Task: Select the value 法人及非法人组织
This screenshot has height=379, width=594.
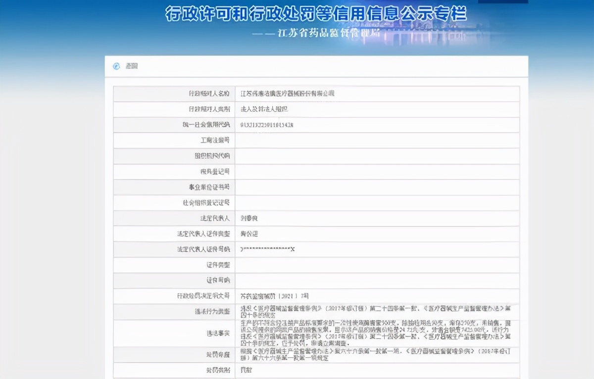Action: 264,109
